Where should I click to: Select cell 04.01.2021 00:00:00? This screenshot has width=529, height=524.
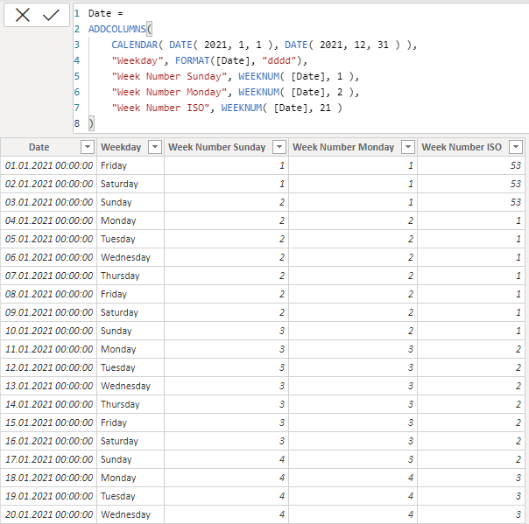coord(49,220)
